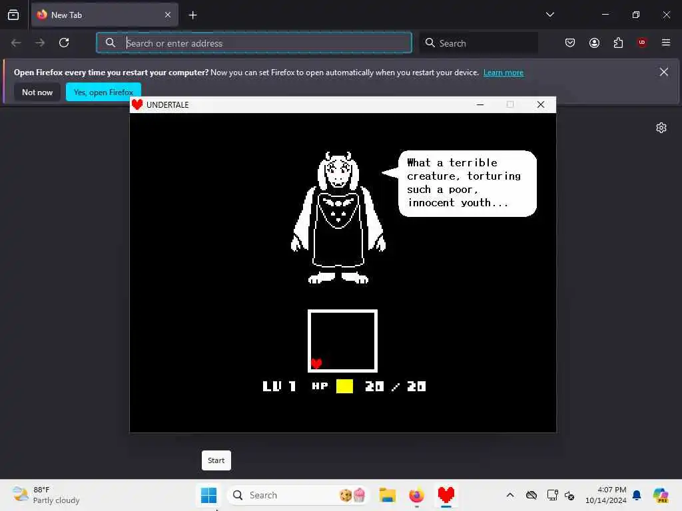Open a new tab with plus button
Viewport: 682px width, 511px height.
[x=192, y=15]
